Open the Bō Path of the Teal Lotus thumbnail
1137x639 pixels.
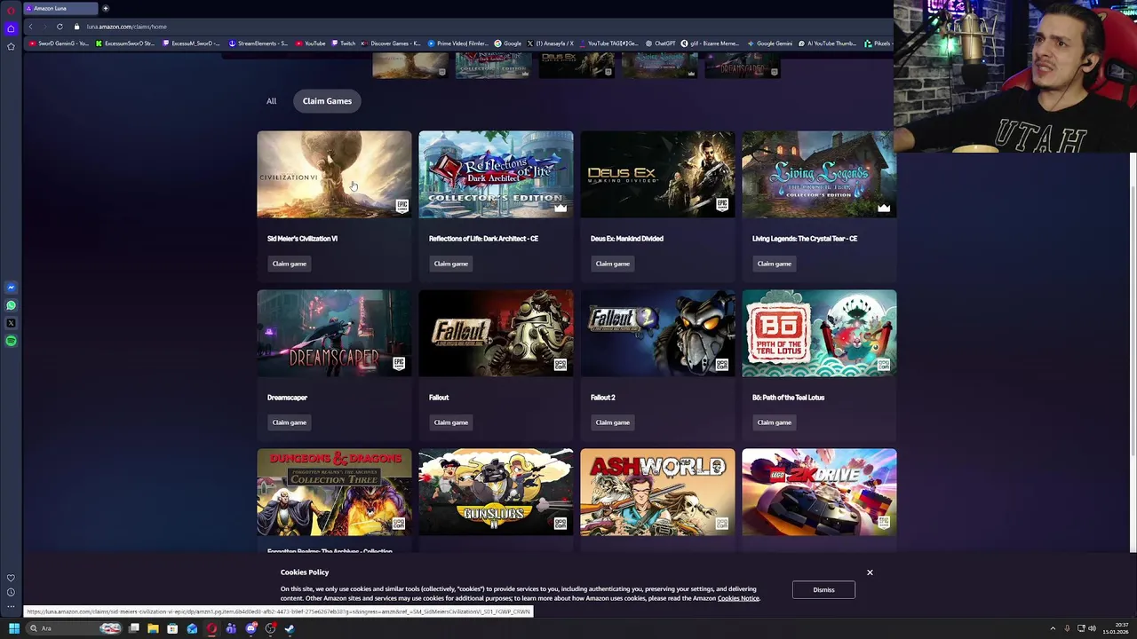pyautogui.click(x=819, y=334)
